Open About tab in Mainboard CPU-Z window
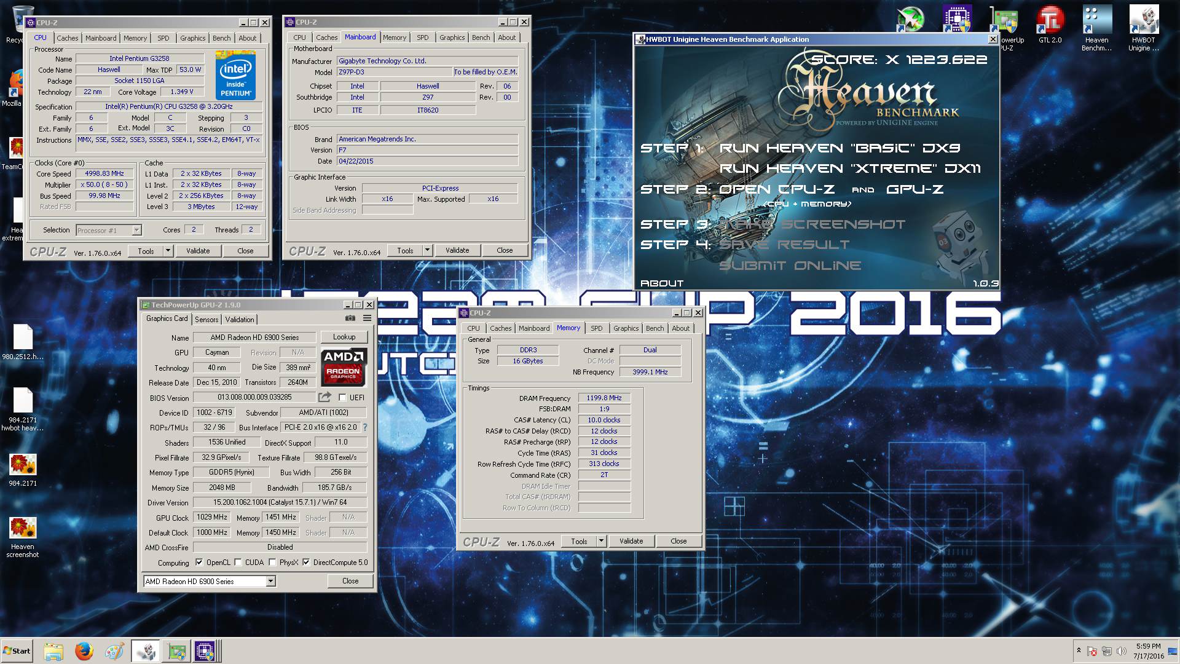Screen dimensions: 1180x664 [507, 38]
